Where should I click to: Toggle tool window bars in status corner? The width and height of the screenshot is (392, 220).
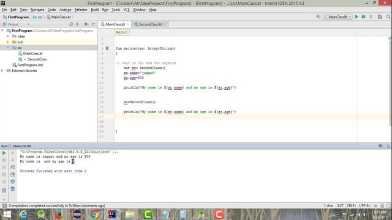point(4,205)
